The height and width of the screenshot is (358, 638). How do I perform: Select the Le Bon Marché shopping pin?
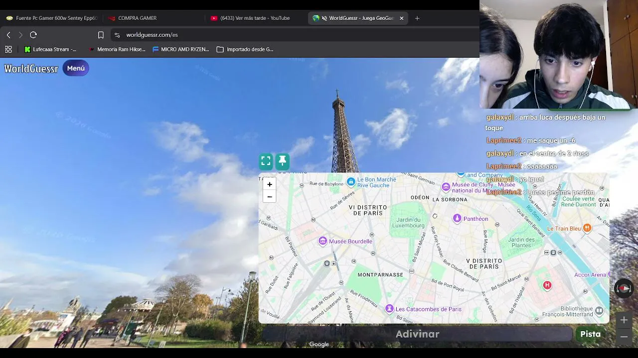pyautogui.click(x=351, y=182)
